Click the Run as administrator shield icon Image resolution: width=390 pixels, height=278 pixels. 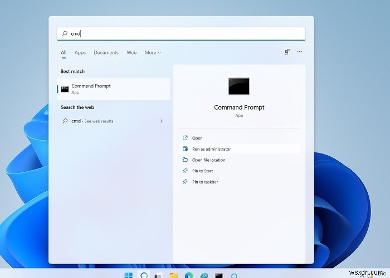185,148
